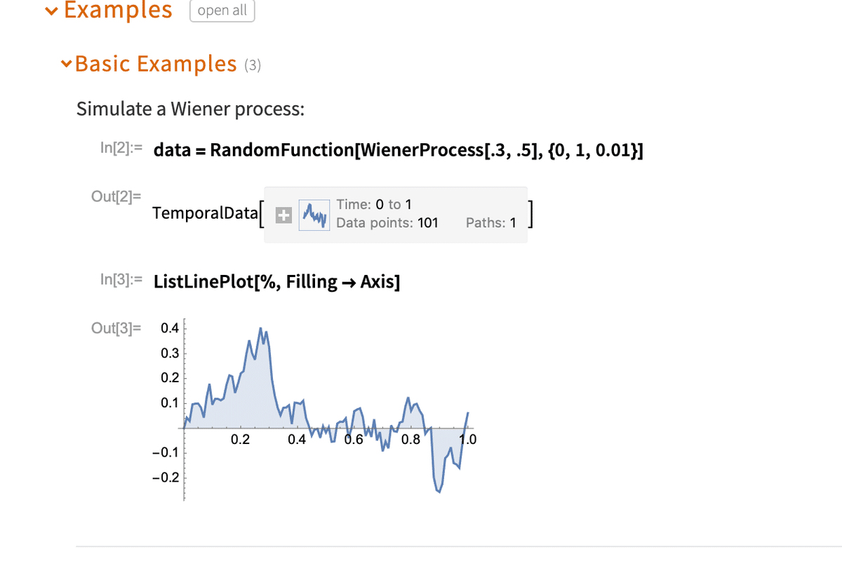Screen dimensions: 842x573
Task: Click the RandomFunction WienerProcess input code
Action: click(x=398, y=150)
